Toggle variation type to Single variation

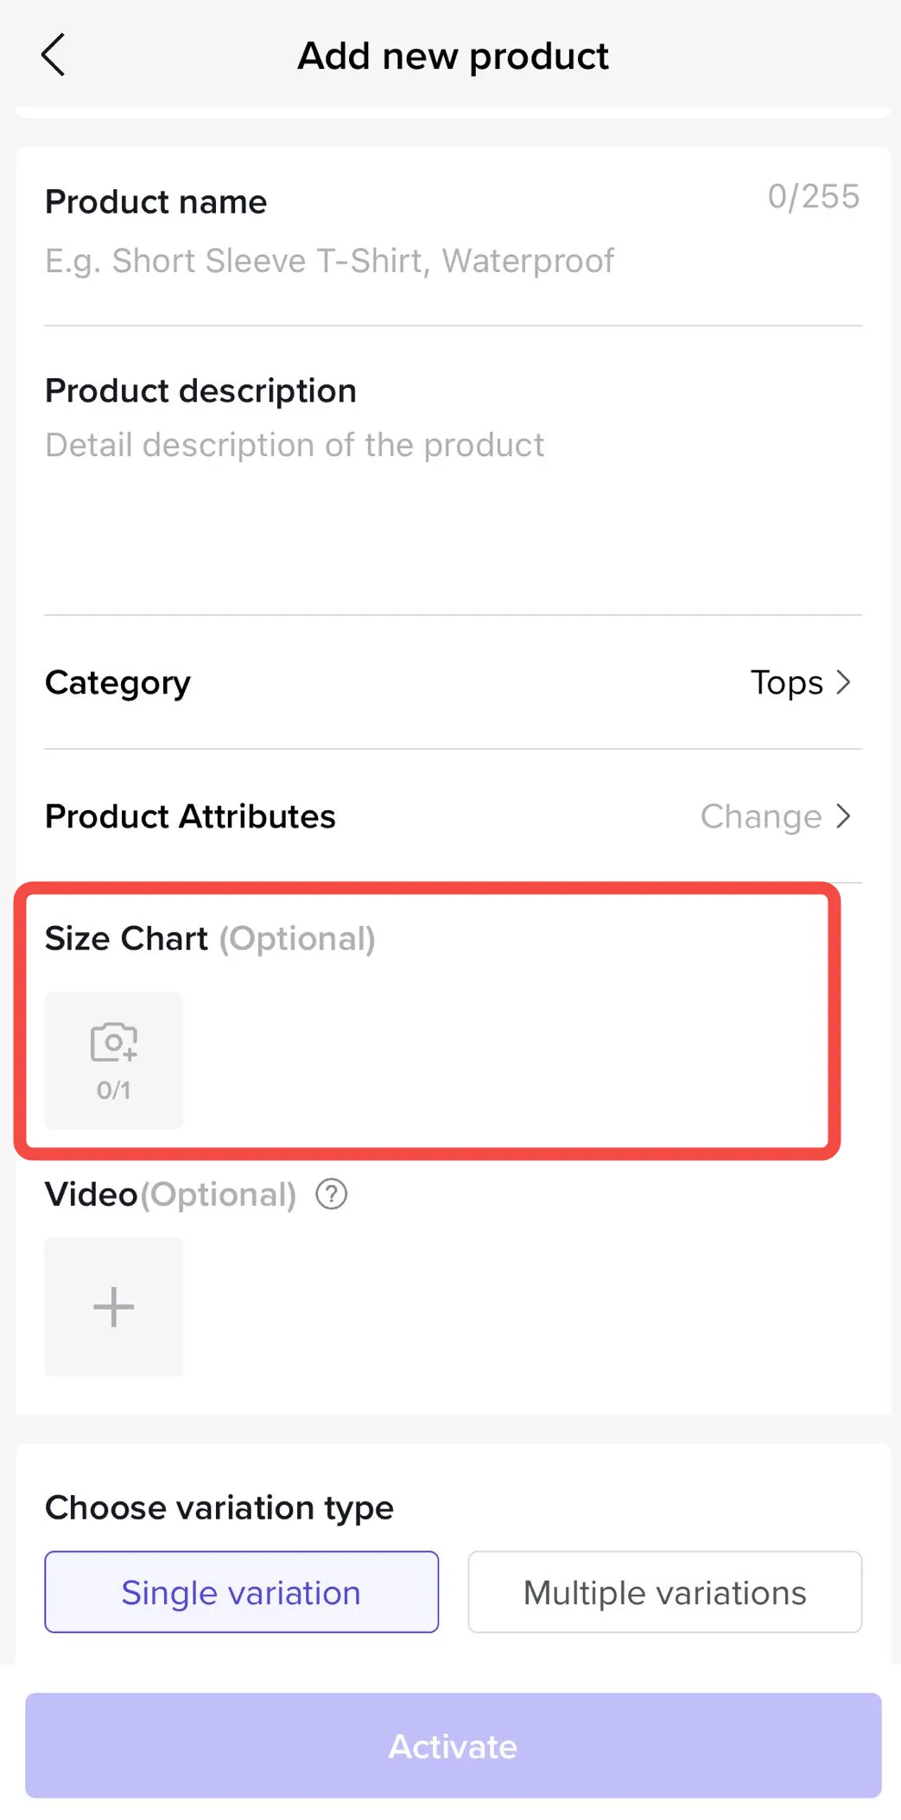pos(241,1592)
